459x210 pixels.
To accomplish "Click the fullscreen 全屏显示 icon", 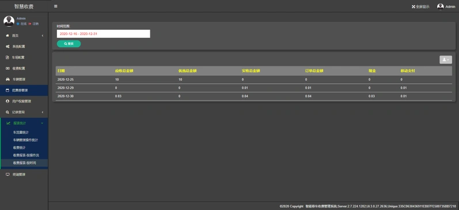I will click(x=414, y=6).
